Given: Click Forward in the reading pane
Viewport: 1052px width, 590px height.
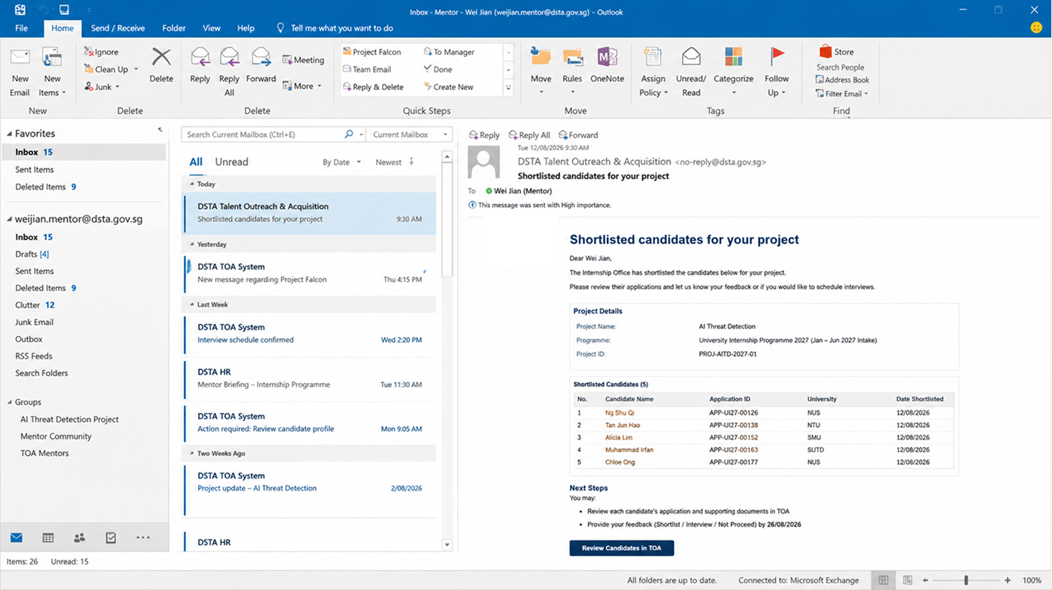Looking at the screenshot, I should click(578, 135).
